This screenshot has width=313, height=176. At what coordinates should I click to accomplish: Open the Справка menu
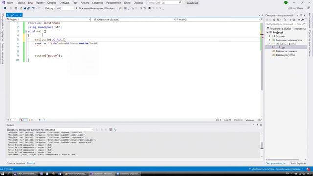[138, 3]
